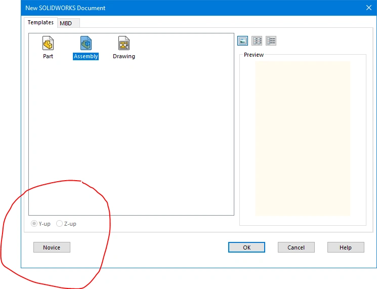Screen dimensions: 377x289
Task: Open Help for this dialog
Action: click(346, 247)
